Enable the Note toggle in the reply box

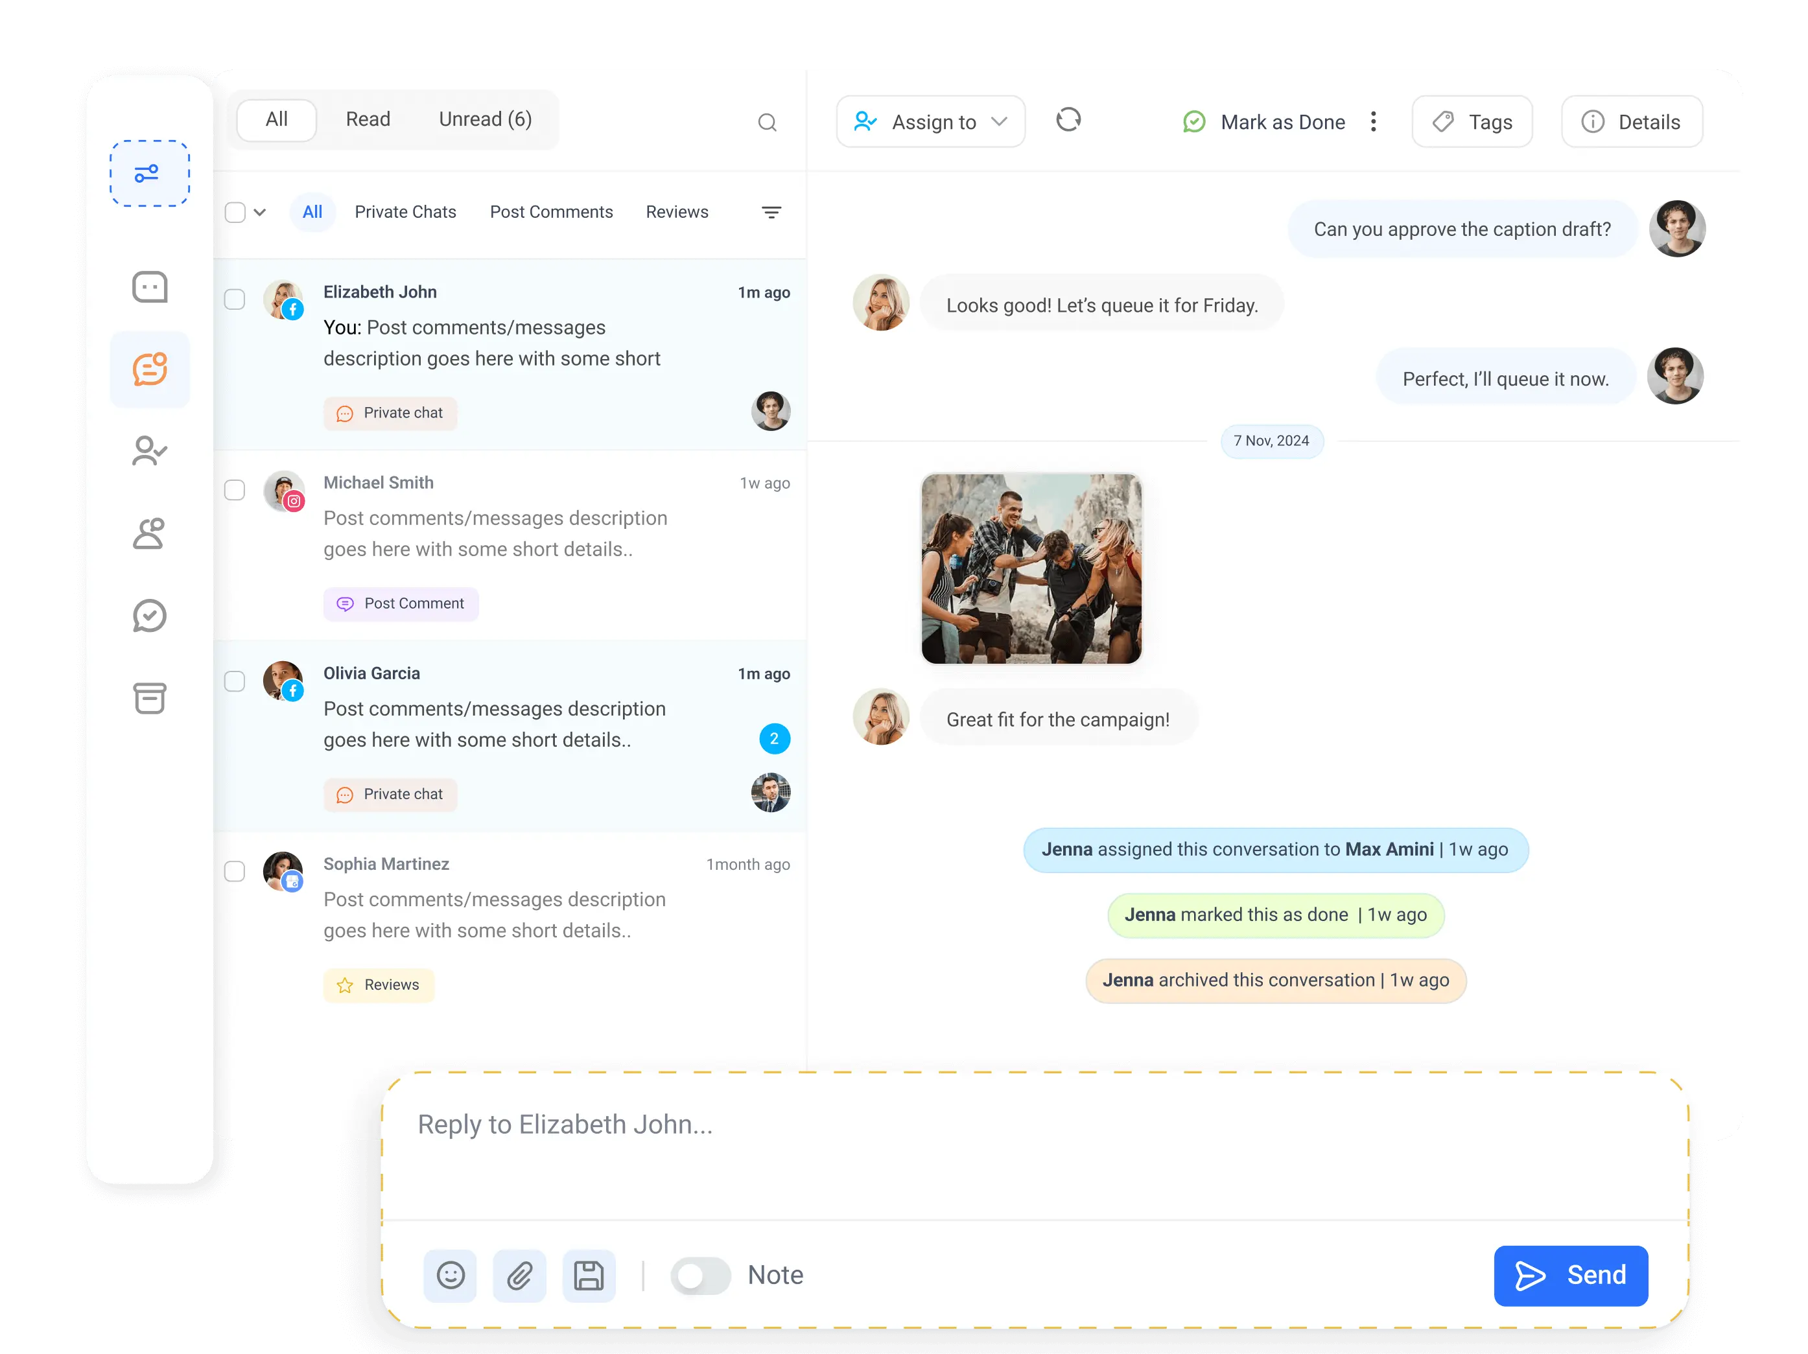699,1276
